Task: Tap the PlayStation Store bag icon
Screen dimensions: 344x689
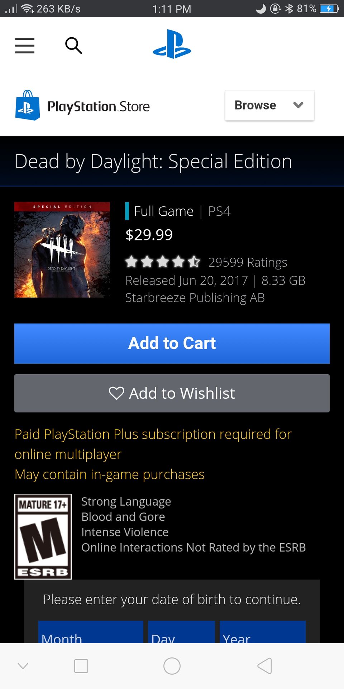Action: pos(28,105)
